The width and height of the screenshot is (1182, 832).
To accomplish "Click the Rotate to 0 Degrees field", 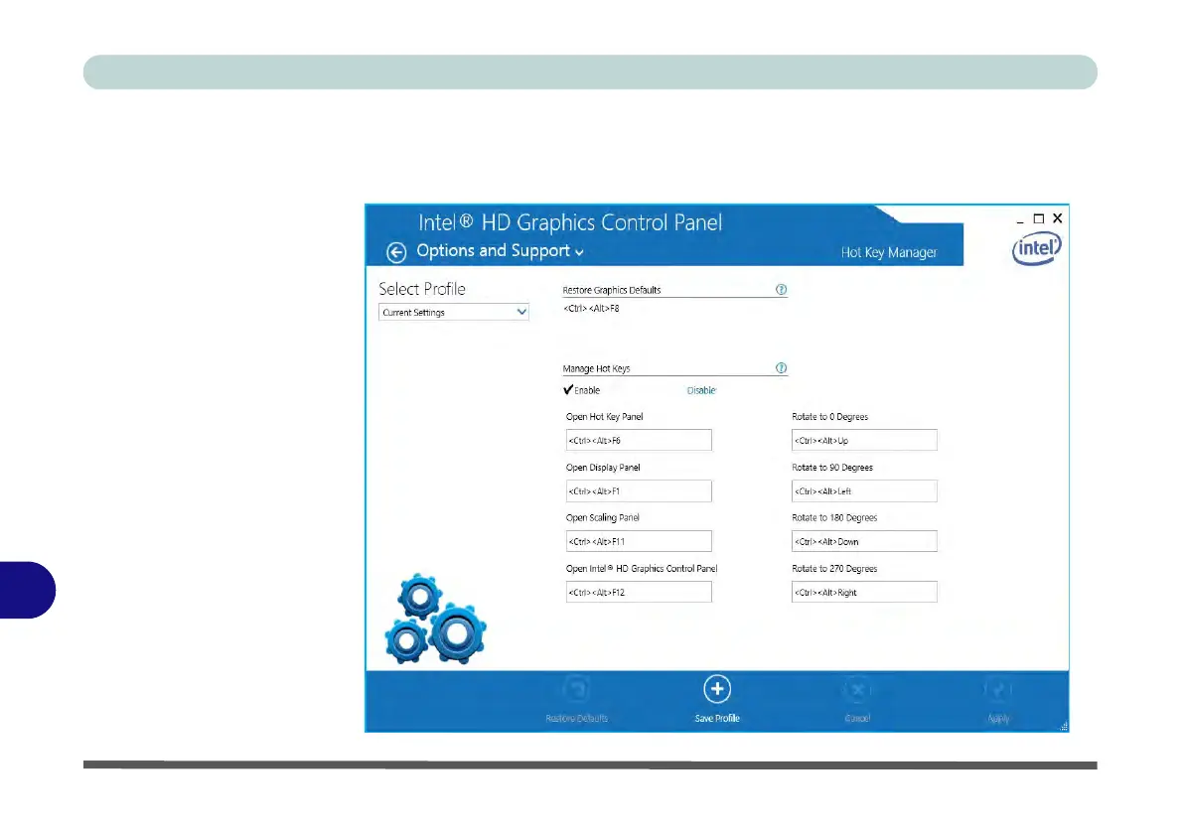I will click(864, 440).
